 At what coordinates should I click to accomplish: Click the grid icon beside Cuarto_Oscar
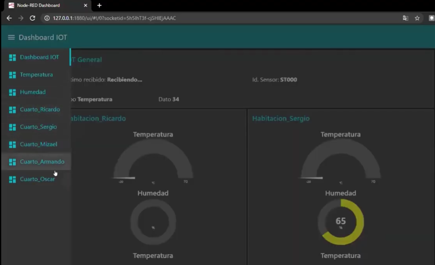click(13, 179)
